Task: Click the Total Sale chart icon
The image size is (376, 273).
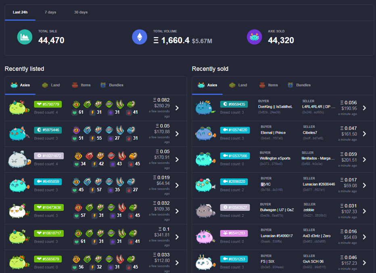Action: (25, 37)
